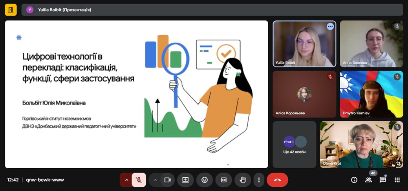Open the emoji reactions picker
The image size is (408, 191).
tap(205, 180)
